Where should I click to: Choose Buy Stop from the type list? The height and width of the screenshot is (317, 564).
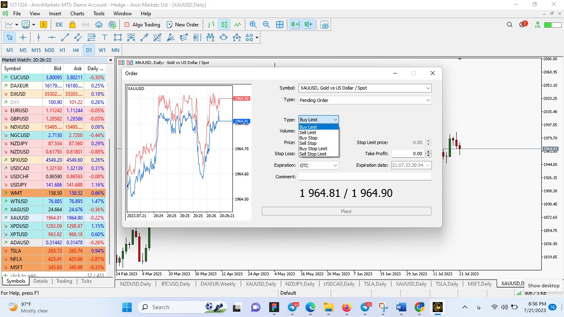(x=318, y=138)
